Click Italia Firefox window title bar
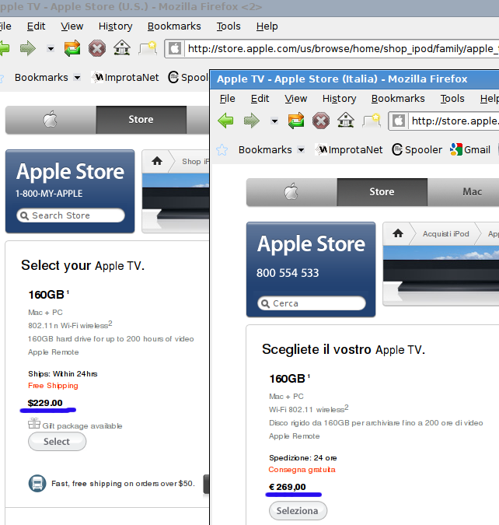The image size is (499, 525). coord(354,79)
